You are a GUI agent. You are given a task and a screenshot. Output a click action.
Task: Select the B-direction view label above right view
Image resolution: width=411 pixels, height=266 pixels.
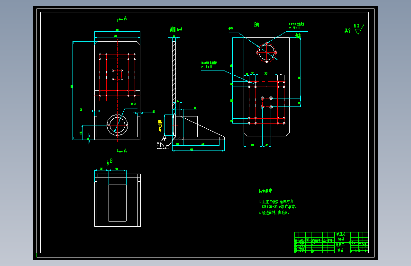[256, 25]
